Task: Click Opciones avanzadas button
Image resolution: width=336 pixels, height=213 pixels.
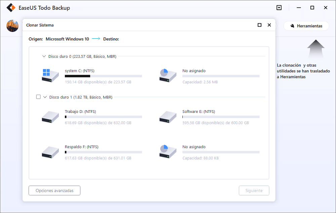Action: click(x=54, y=190)
